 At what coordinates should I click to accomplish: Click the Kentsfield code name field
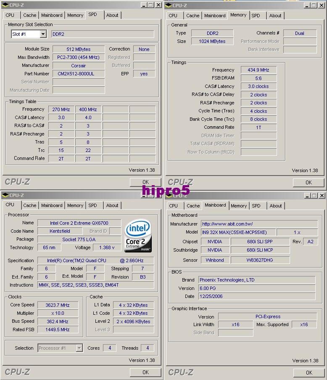click(x=60, y=231)
